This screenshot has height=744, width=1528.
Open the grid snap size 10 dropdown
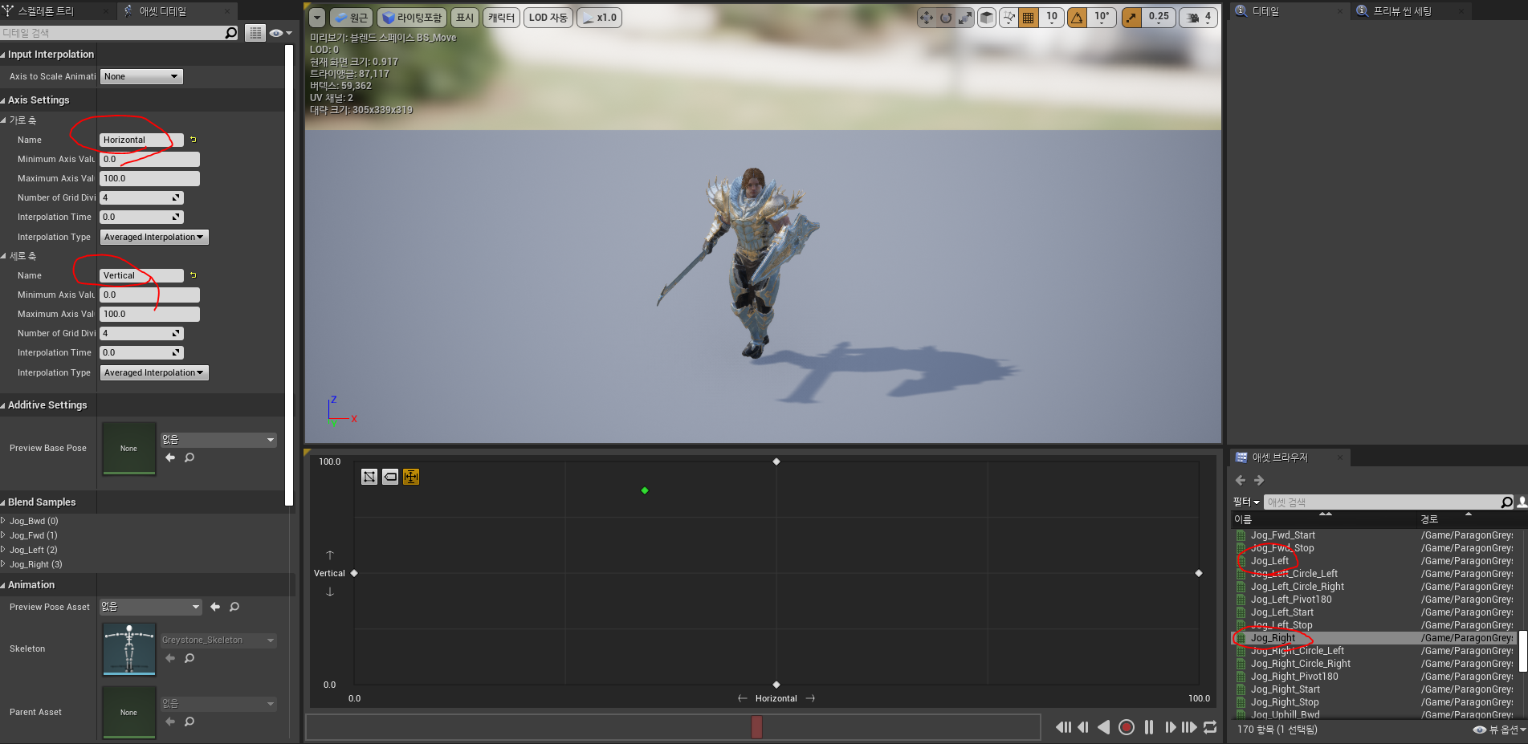[1052, 18]
